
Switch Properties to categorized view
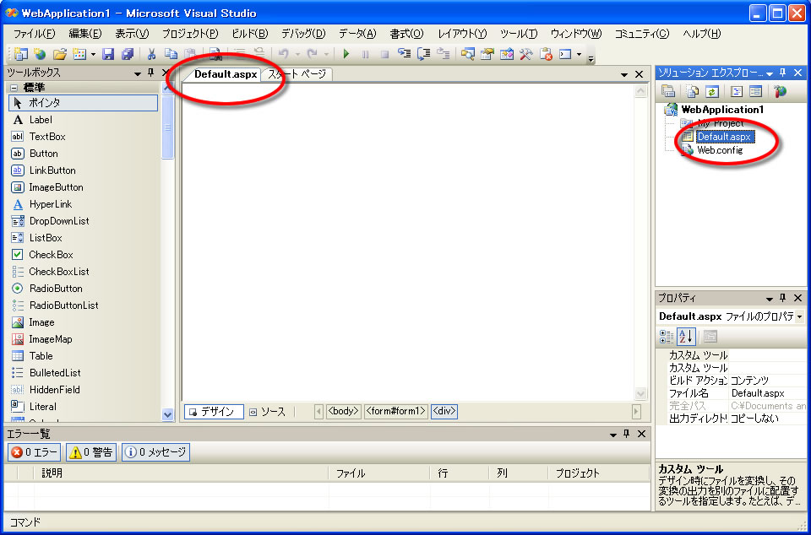[667, 337]
